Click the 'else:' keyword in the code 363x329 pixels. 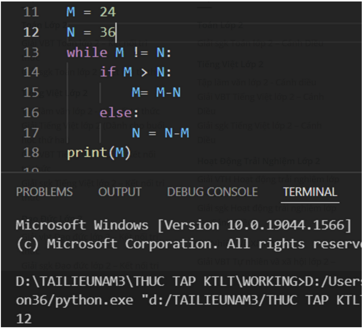(119, 113)
